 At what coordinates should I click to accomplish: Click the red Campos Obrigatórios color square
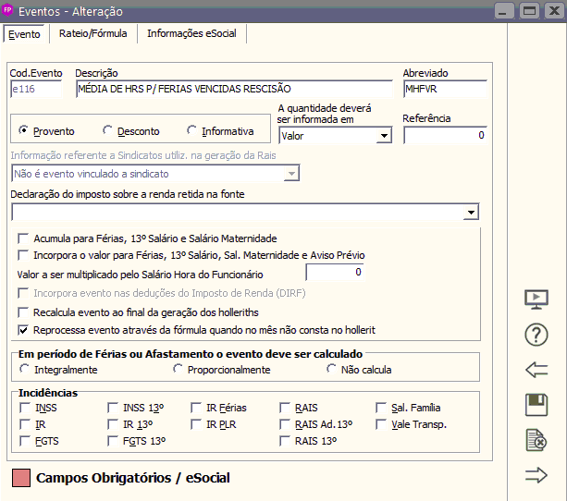[x=20, y=478]
